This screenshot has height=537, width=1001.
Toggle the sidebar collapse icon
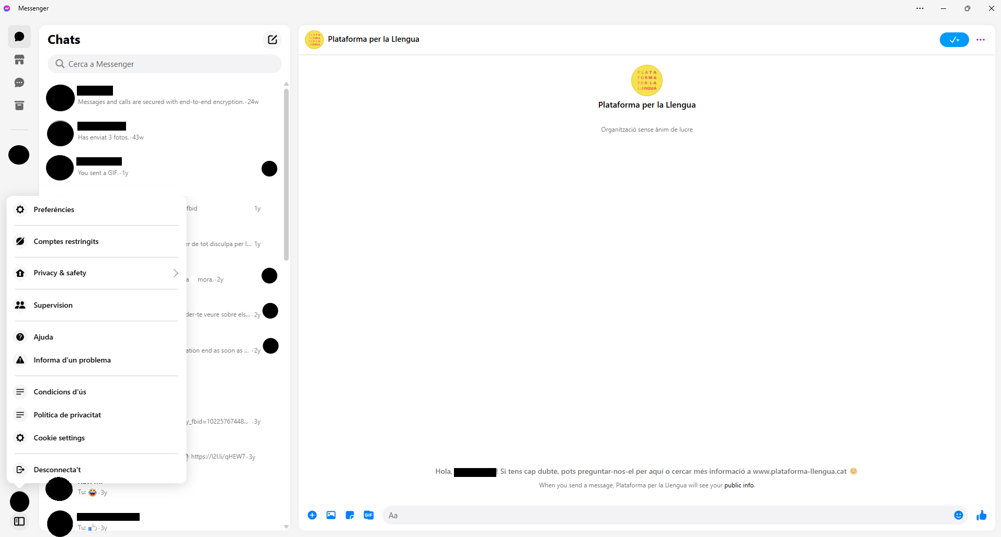[x=19, y=521]
